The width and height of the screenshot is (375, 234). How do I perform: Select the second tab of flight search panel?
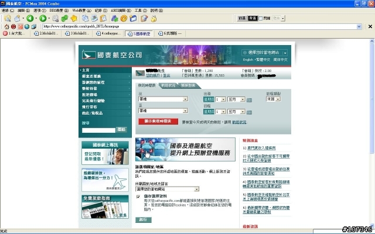(x=168, y=85)
